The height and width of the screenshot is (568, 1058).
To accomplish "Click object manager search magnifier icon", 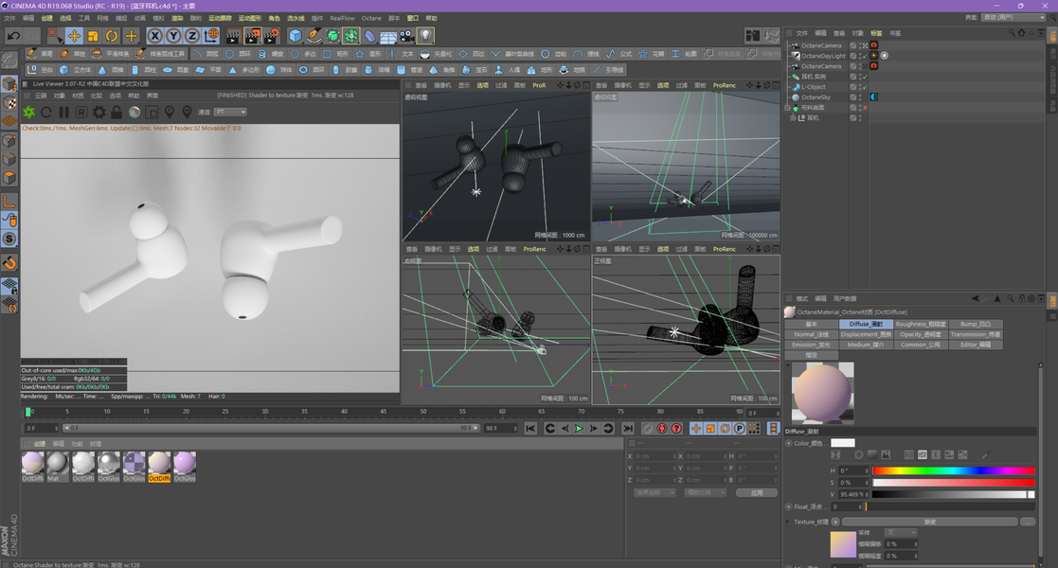I will pyautogui.click(x=1012, y=32).
